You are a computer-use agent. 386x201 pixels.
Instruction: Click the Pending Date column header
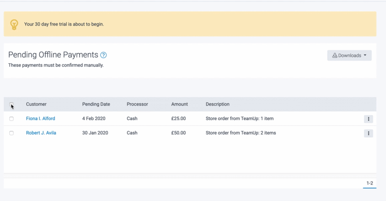[96, 104]
